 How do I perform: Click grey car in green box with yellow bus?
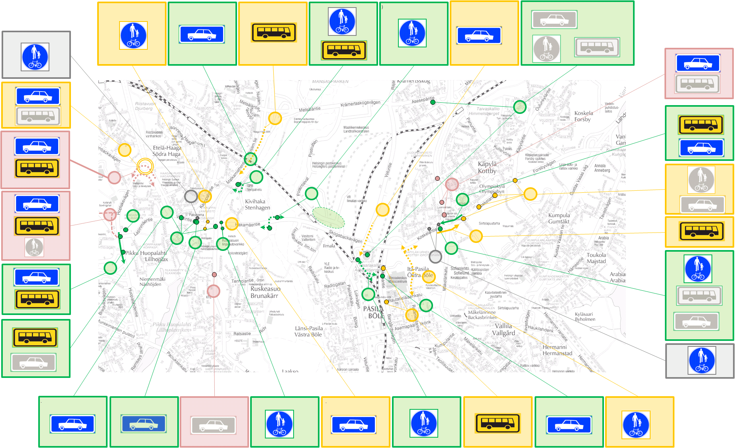coord(33,362)
